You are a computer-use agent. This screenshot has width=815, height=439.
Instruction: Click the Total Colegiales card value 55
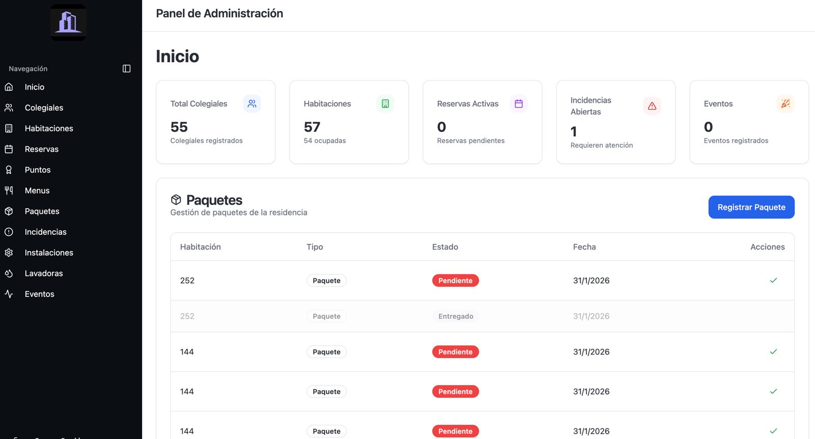pyautogui.click(x=179, y=127)
